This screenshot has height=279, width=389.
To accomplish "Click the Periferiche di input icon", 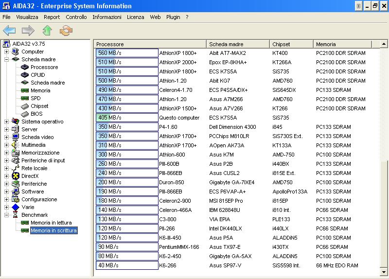I will tap(16, 160).
